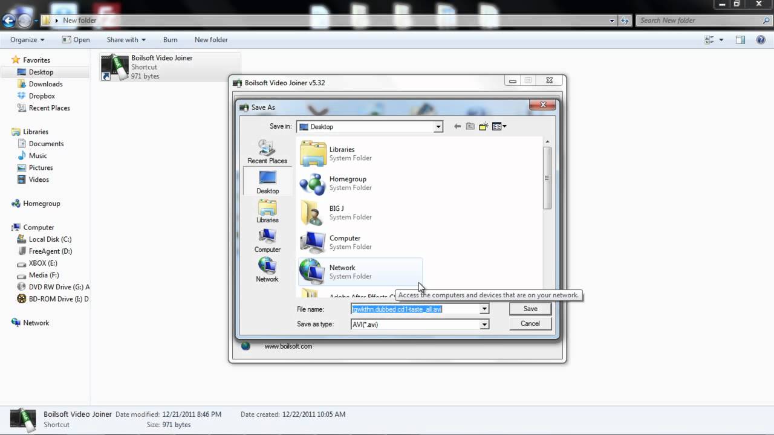This screenshot has height=435, width=774.
Task: Select Documents library in sidebar
Action: 47,144
